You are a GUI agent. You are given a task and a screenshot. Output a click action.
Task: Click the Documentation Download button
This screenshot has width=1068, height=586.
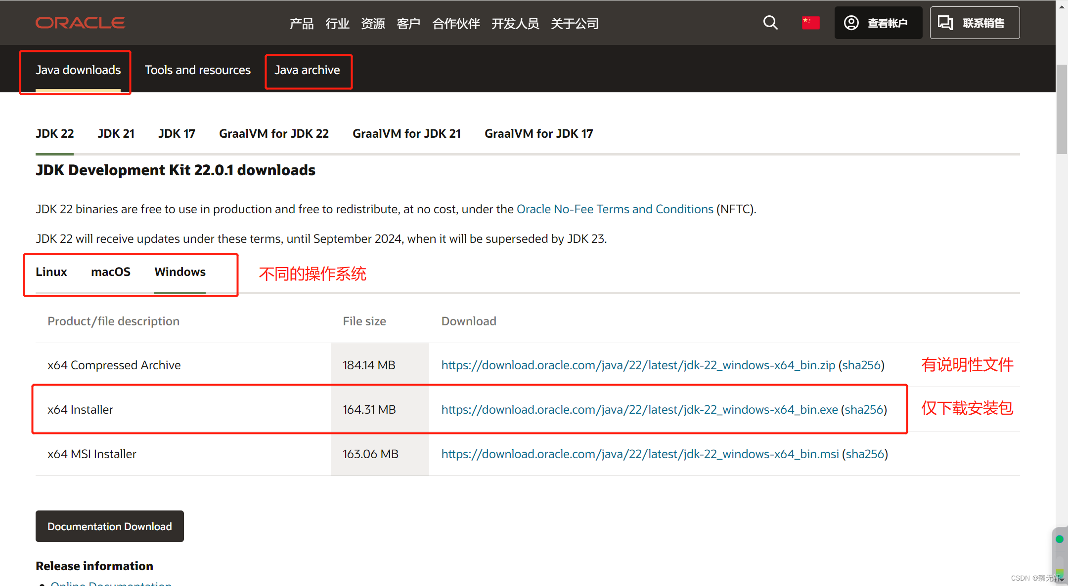point(109,526)
